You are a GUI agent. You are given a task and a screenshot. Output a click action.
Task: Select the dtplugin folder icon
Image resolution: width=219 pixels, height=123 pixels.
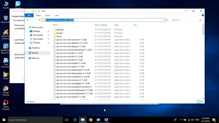(54, 30)
